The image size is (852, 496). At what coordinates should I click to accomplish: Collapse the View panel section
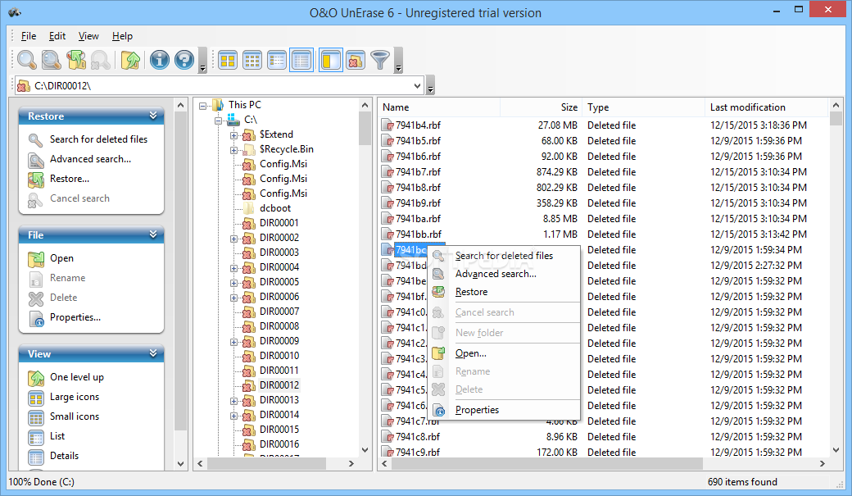[153, 353]
